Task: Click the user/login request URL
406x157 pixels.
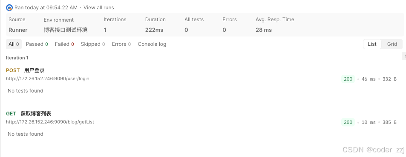Action: click(48, 78)
